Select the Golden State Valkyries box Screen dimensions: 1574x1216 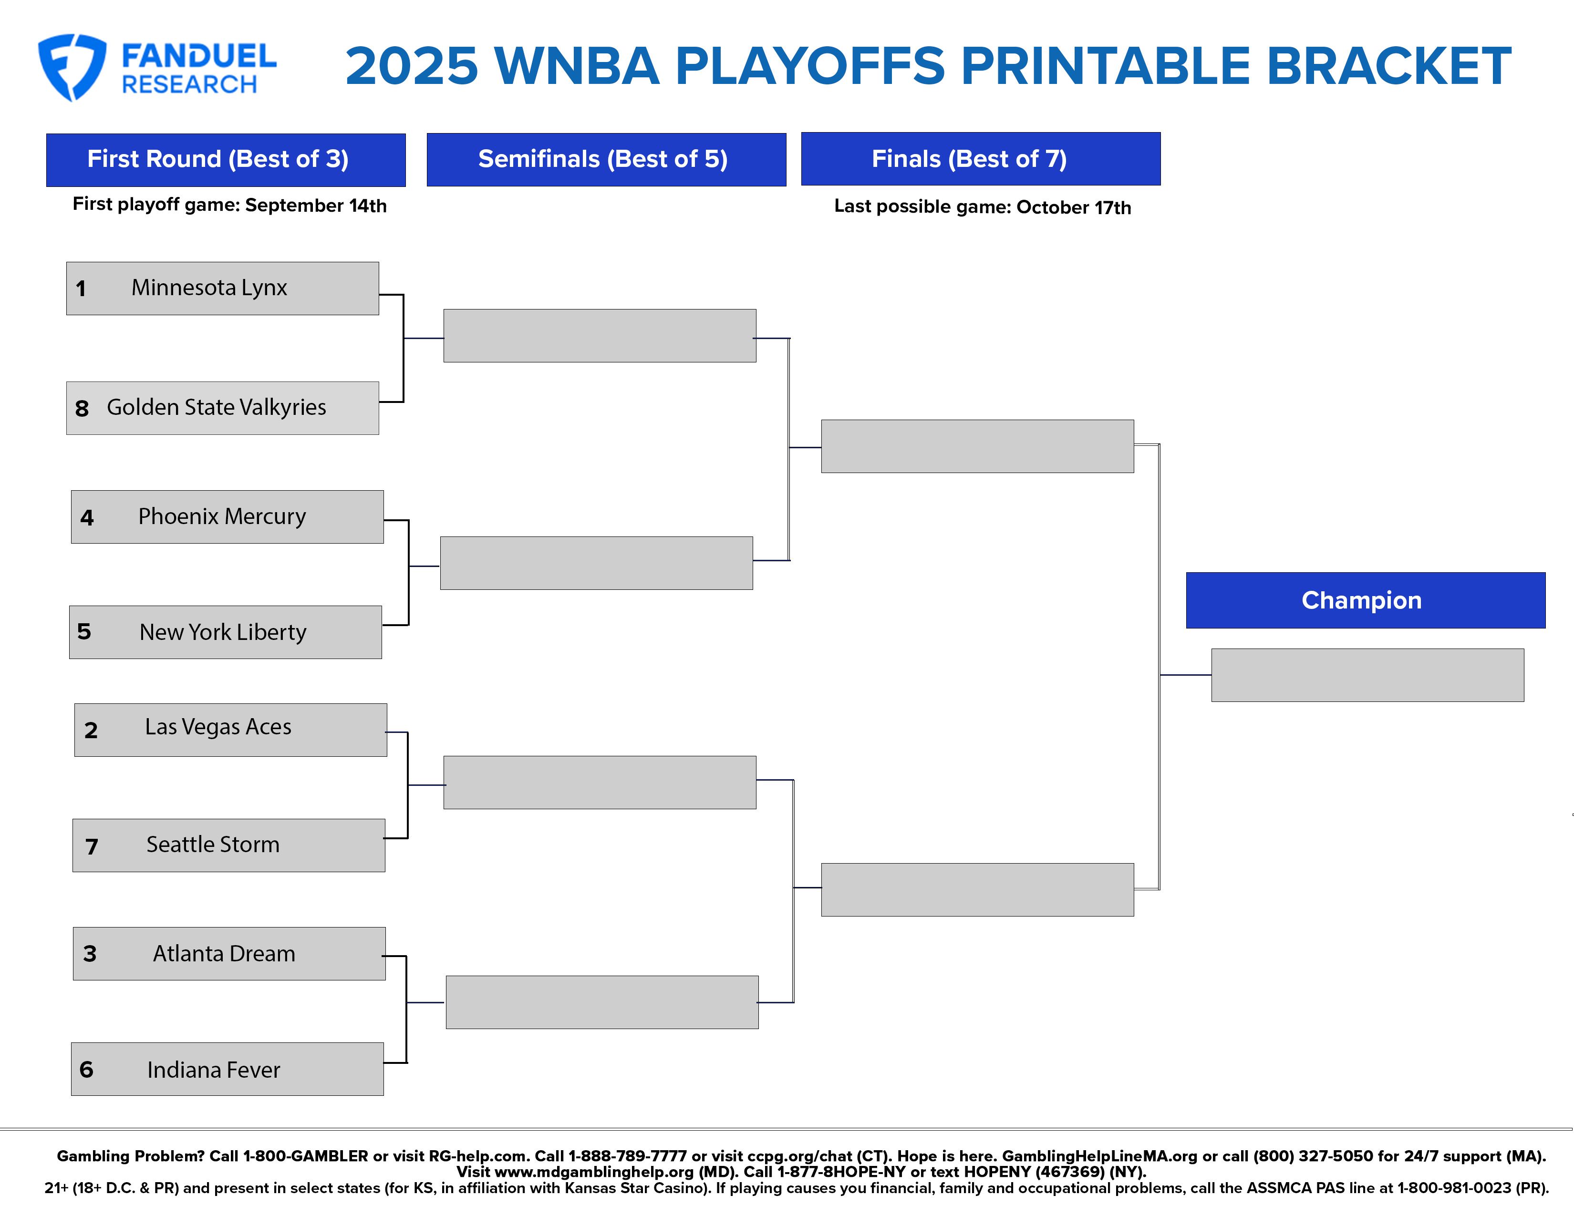coord(223,408)
